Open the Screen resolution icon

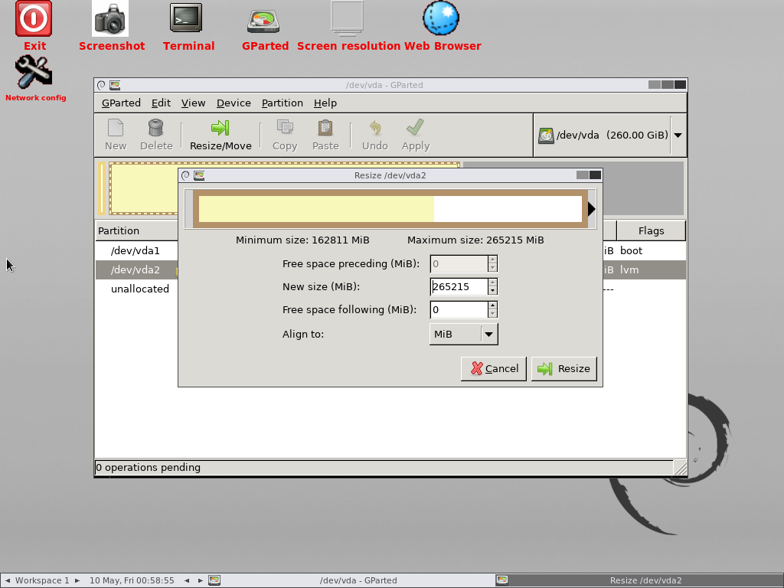point(348,19)
